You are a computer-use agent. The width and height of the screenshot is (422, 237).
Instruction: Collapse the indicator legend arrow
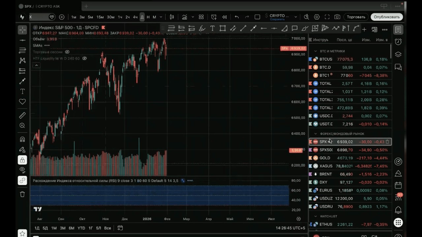[37, 66]
